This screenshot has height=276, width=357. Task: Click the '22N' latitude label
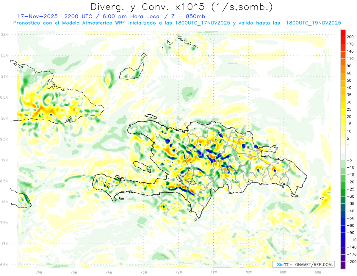click(x=4, y=35)
